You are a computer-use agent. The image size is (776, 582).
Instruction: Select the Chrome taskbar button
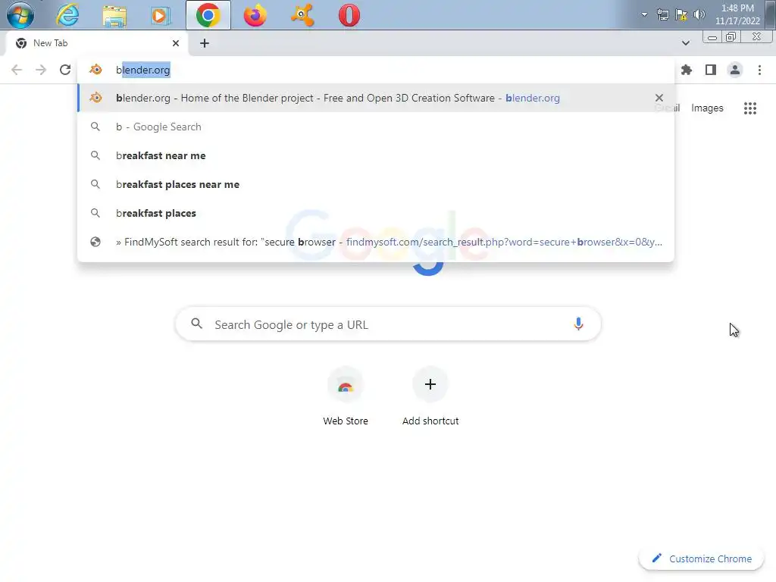point(208,15)
